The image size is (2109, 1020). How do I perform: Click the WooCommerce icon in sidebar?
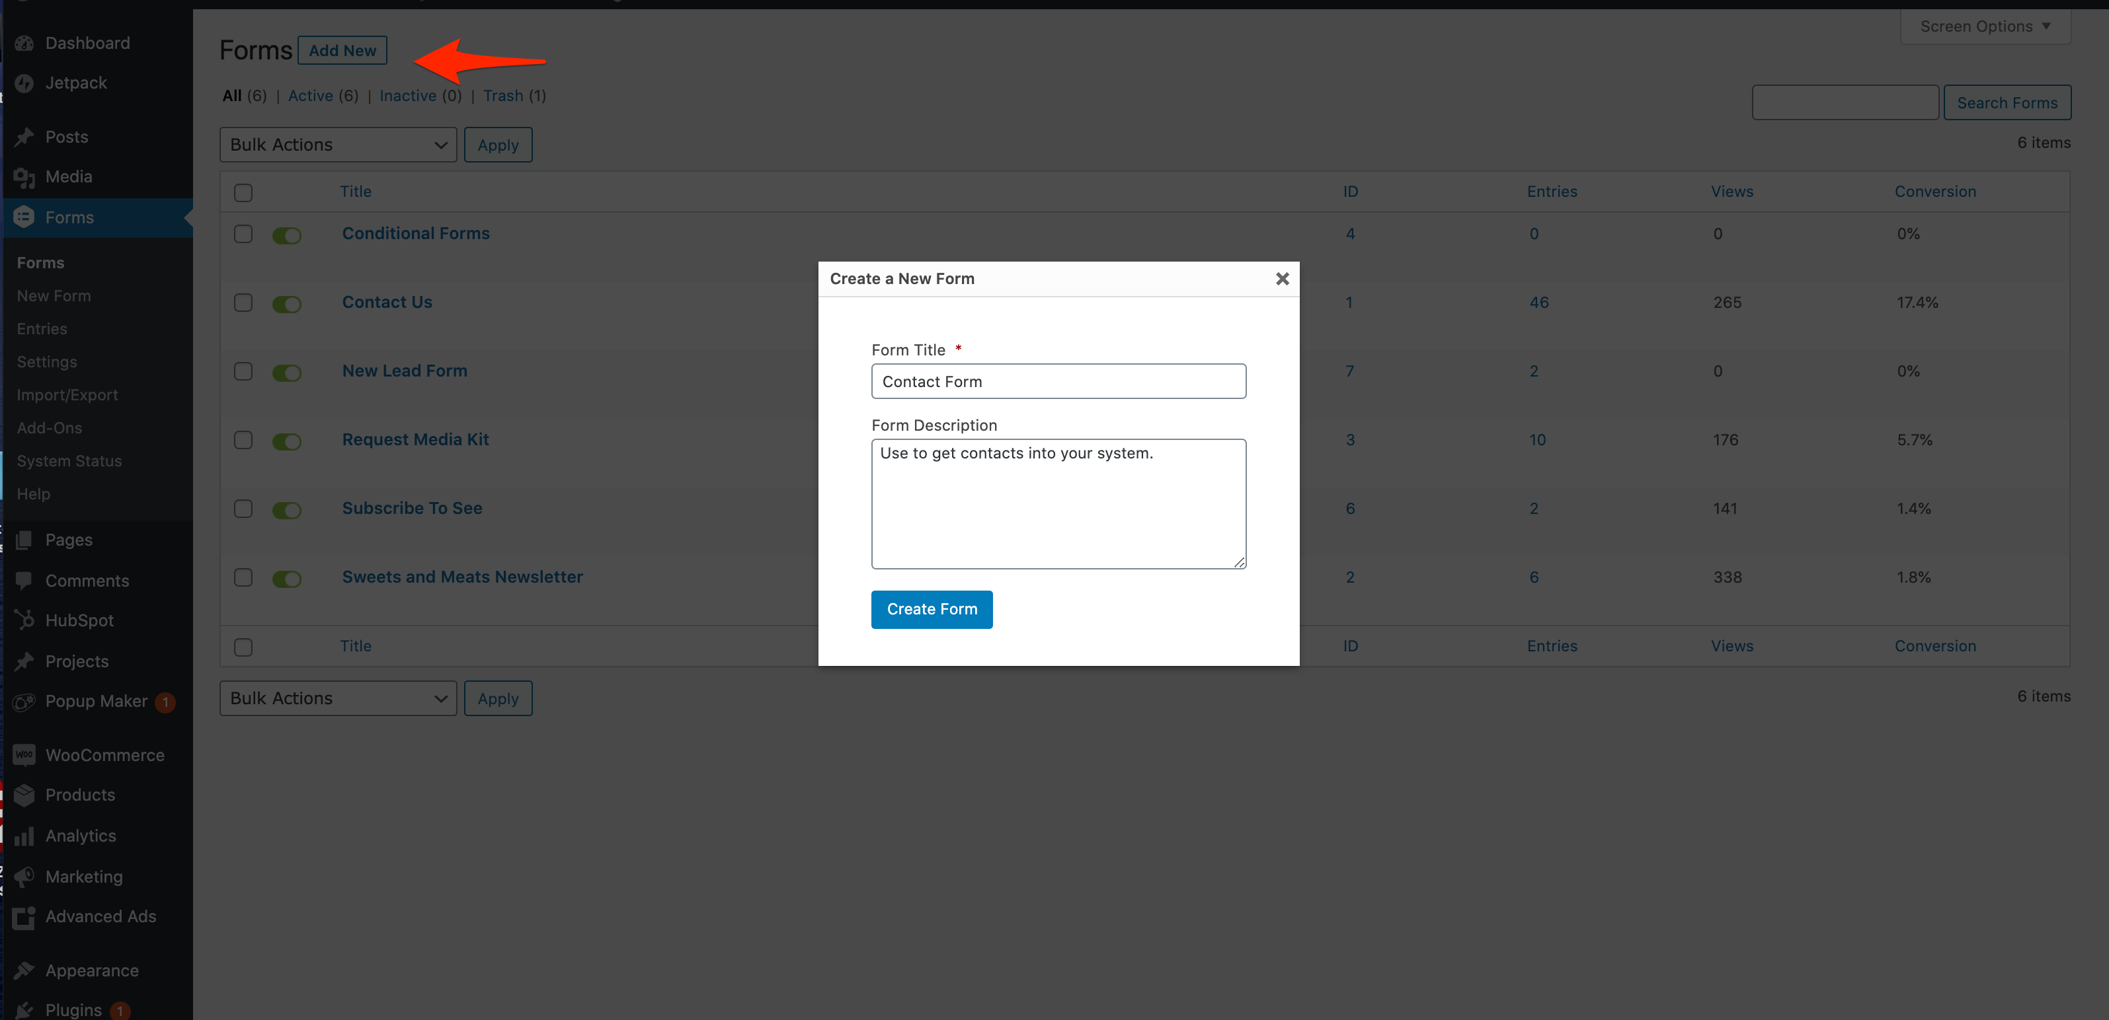point(24,756)
